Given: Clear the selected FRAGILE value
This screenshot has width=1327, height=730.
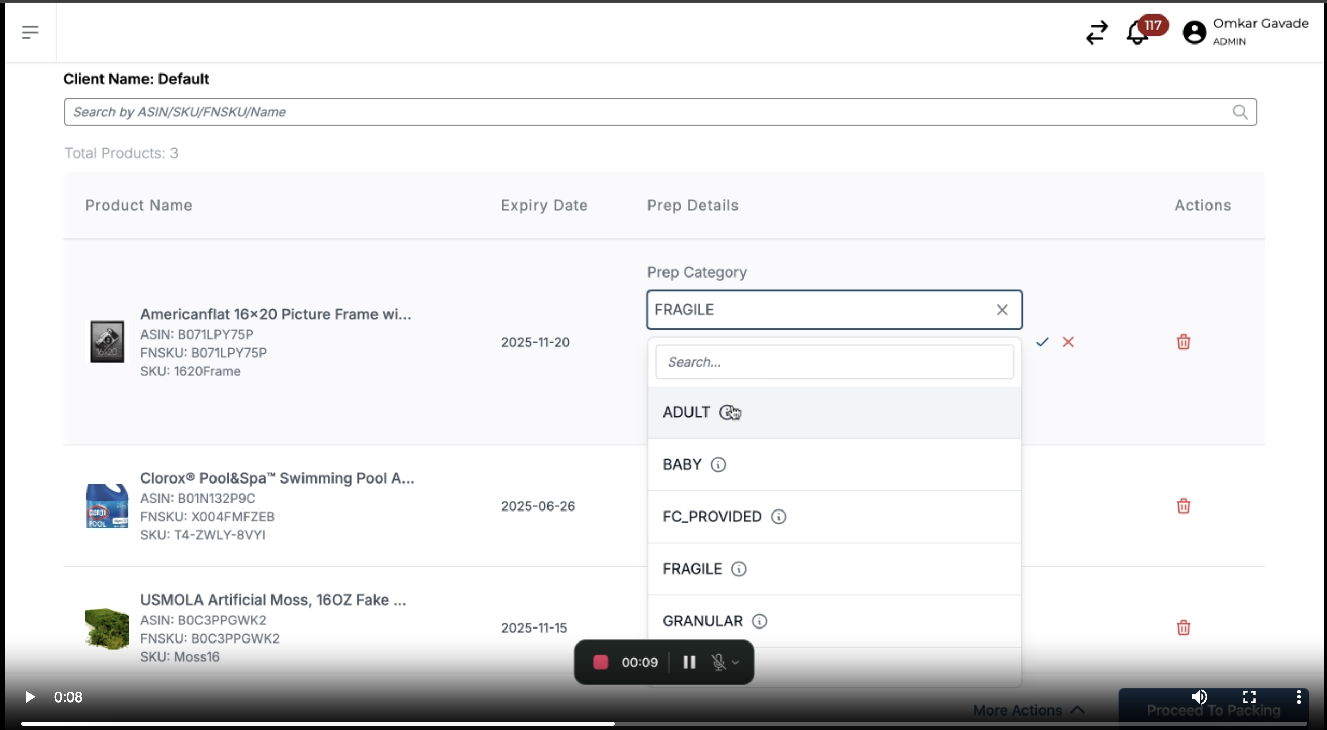Looking at the screenshot, I should 1002,310.
